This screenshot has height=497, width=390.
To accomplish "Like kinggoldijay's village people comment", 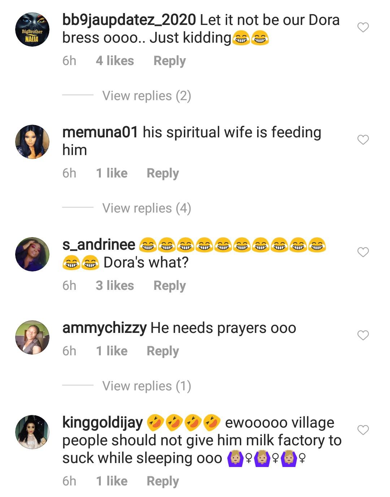I will point(363,430).
